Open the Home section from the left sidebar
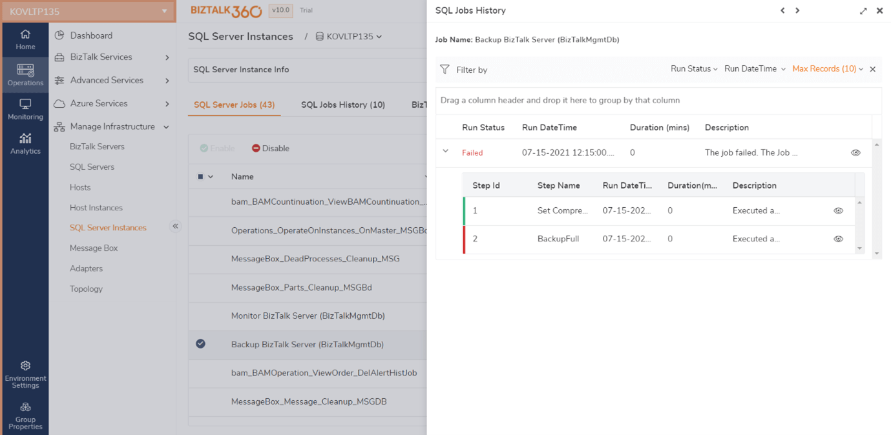 pyautogui.click(x=25, y=39)
